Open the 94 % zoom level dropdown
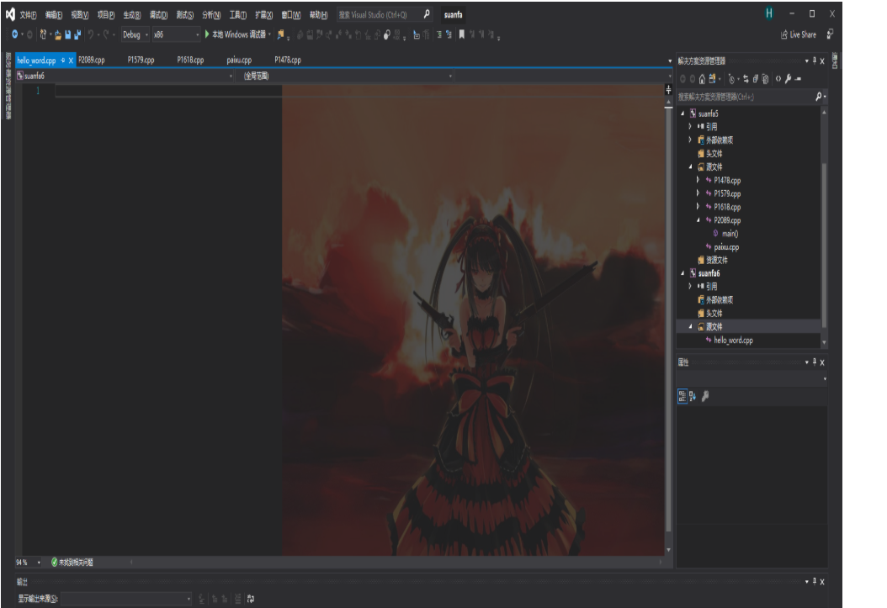Viewport: 887px width, 608px height. pyautogui.click(x=29, y=563)
